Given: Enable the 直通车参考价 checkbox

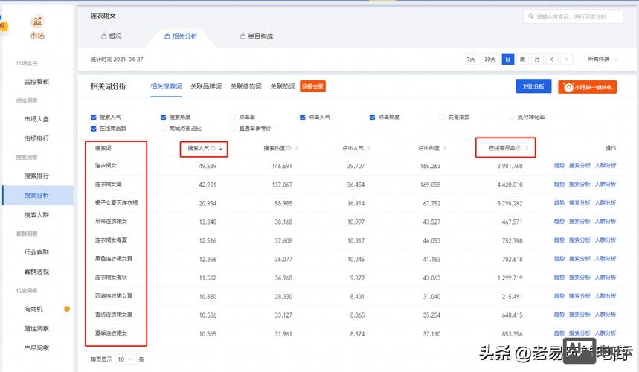Looking at the screenshot, I should coord(233,129).
